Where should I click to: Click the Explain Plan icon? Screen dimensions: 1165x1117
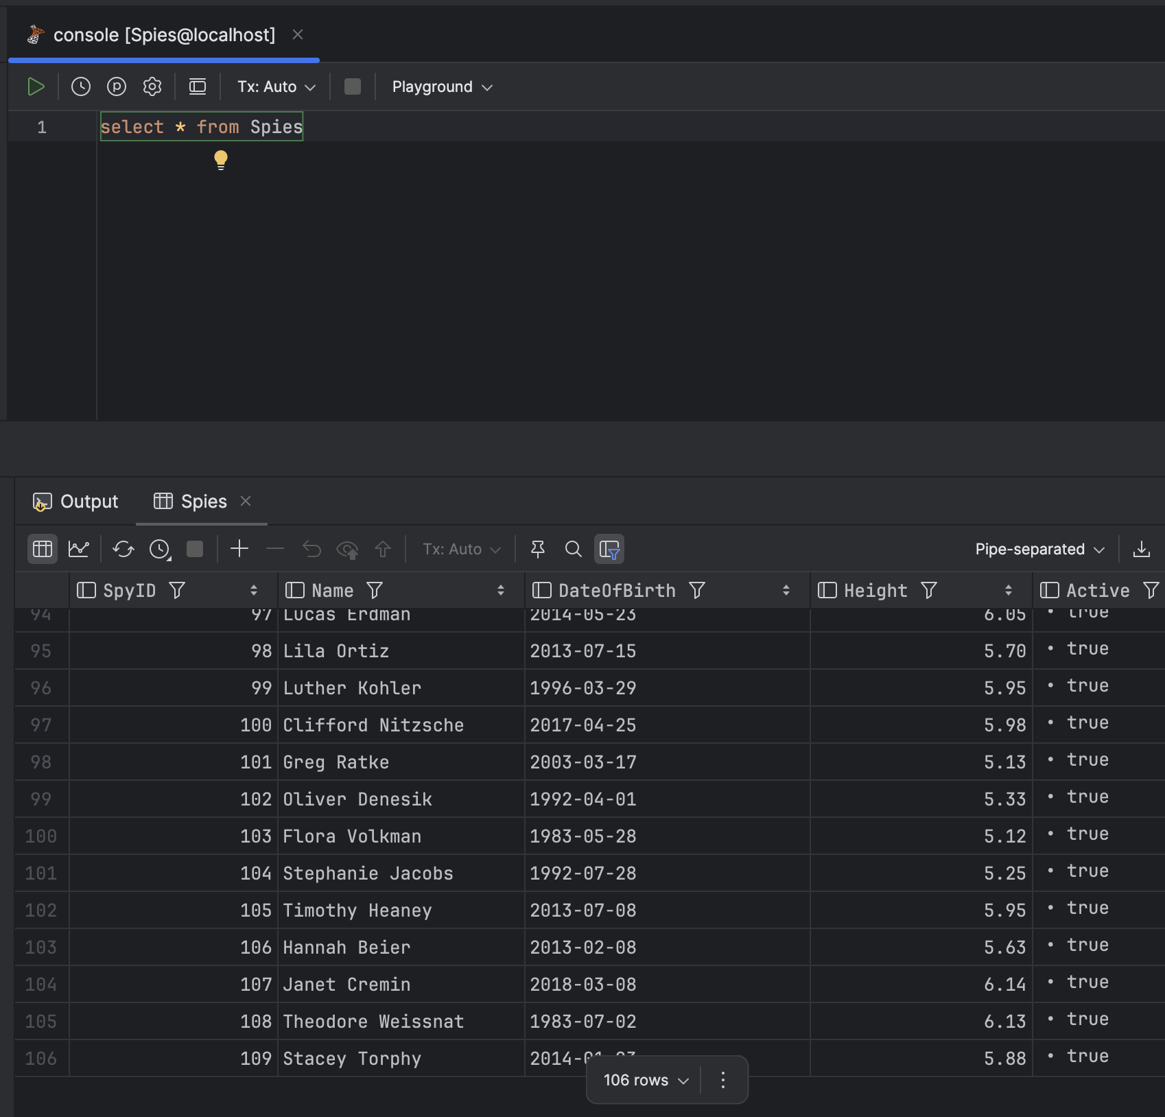(117, 87)
